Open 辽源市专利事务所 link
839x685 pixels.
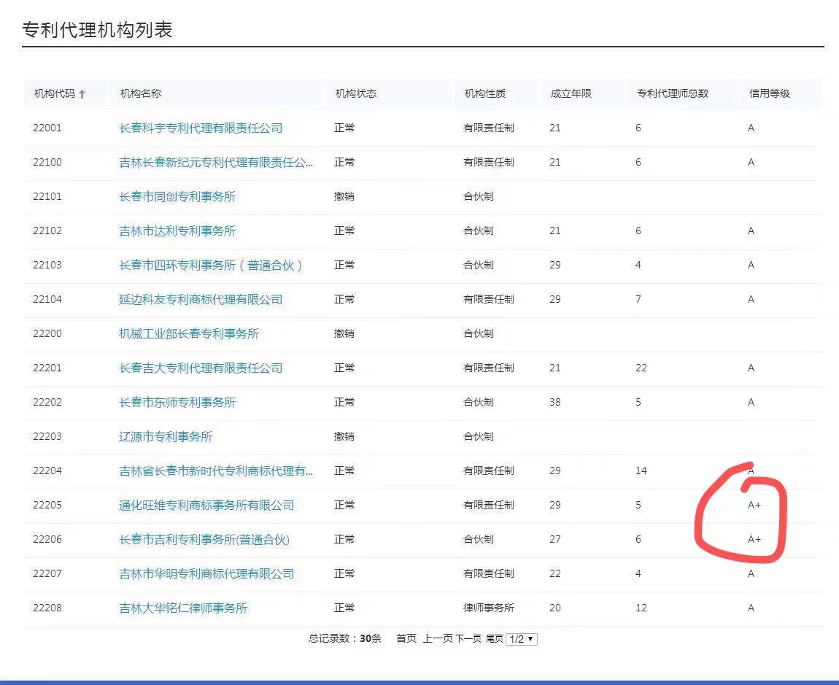[x=166, y=436]
